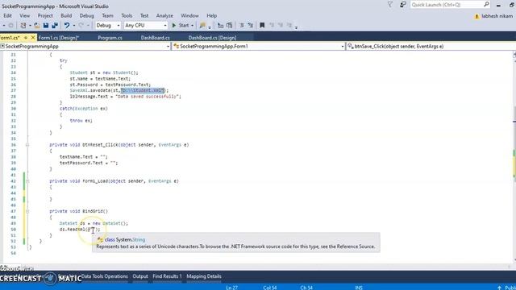The image size is (516, 290).
Task: Click the Col 54 status bar indicator
Action: click(x=270, y=288)
